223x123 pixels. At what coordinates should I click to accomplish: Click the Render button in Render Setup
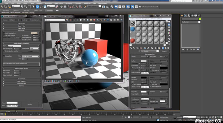click(x=30, y=104)
